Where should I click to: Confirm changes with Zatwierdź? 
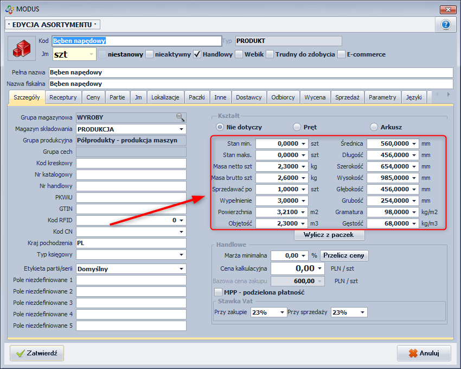point(37,353)
